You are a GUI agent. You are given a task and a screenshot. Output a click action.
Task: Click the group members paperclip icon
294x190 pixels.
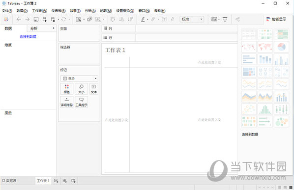153,19
